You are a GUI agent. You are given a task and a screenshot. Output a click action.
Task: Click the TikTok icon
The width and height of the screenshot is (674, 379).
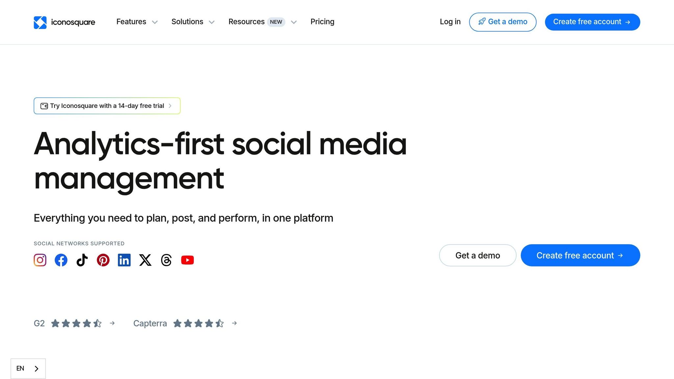[82, 260]
